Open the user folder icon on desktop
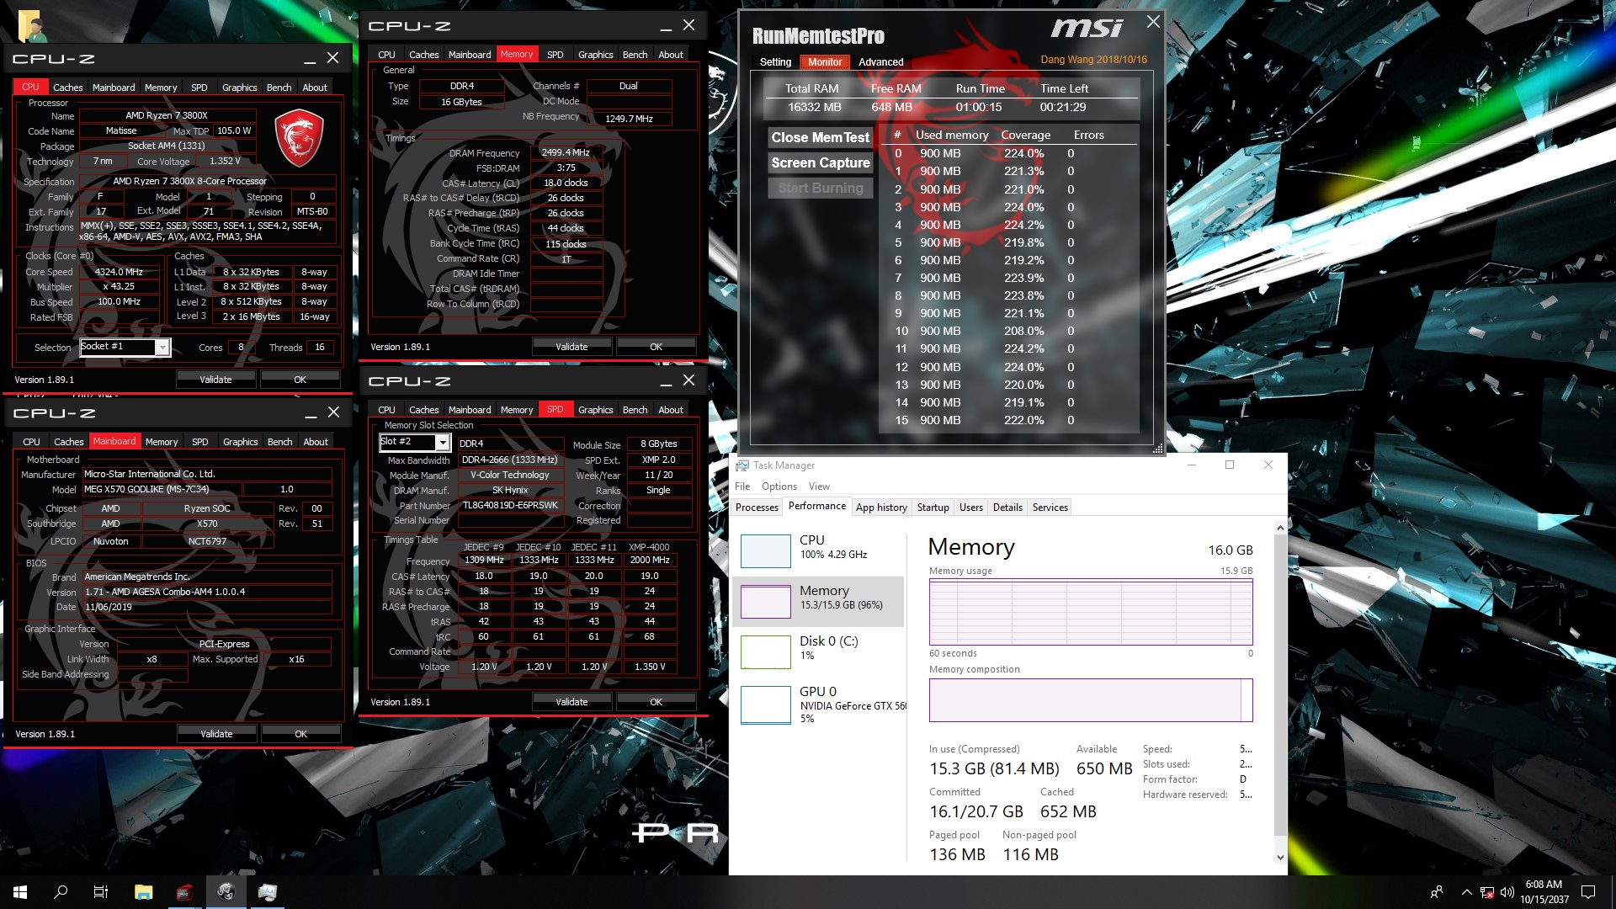Screen dimensions: 1616x909 31,25
